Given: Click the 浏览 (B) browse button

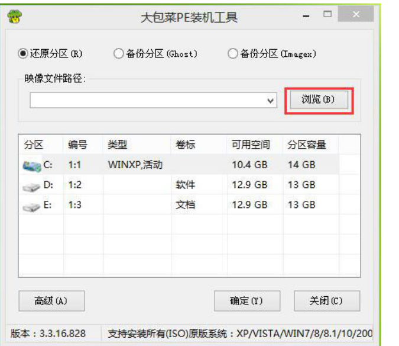Looking at the screenshot, I should tap(319, 100).
